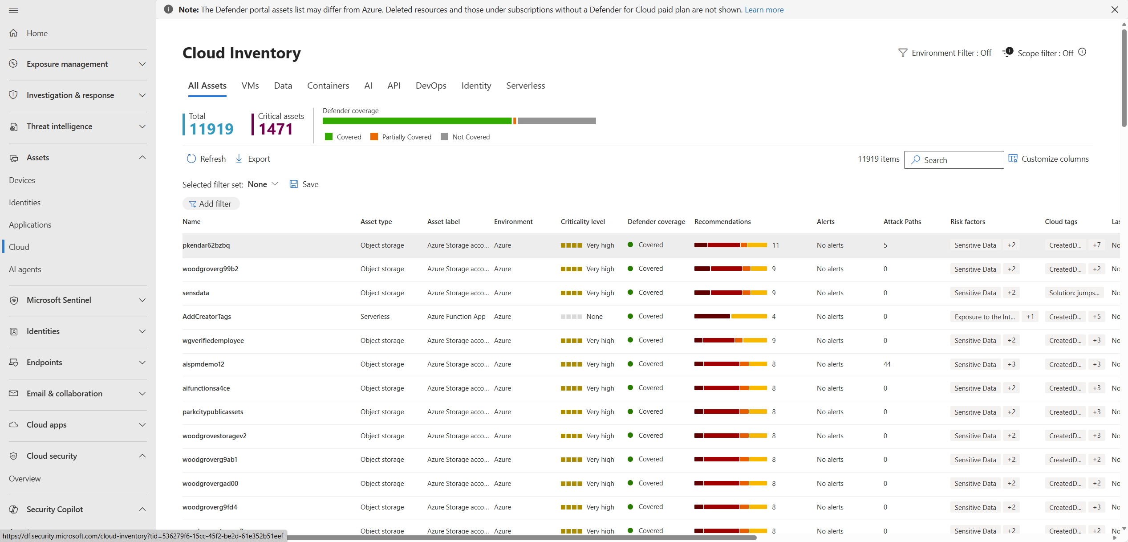Expand the Microsoft Sentinel section
The height and width of the screenshot is (542, 1128).
[77, 300]
